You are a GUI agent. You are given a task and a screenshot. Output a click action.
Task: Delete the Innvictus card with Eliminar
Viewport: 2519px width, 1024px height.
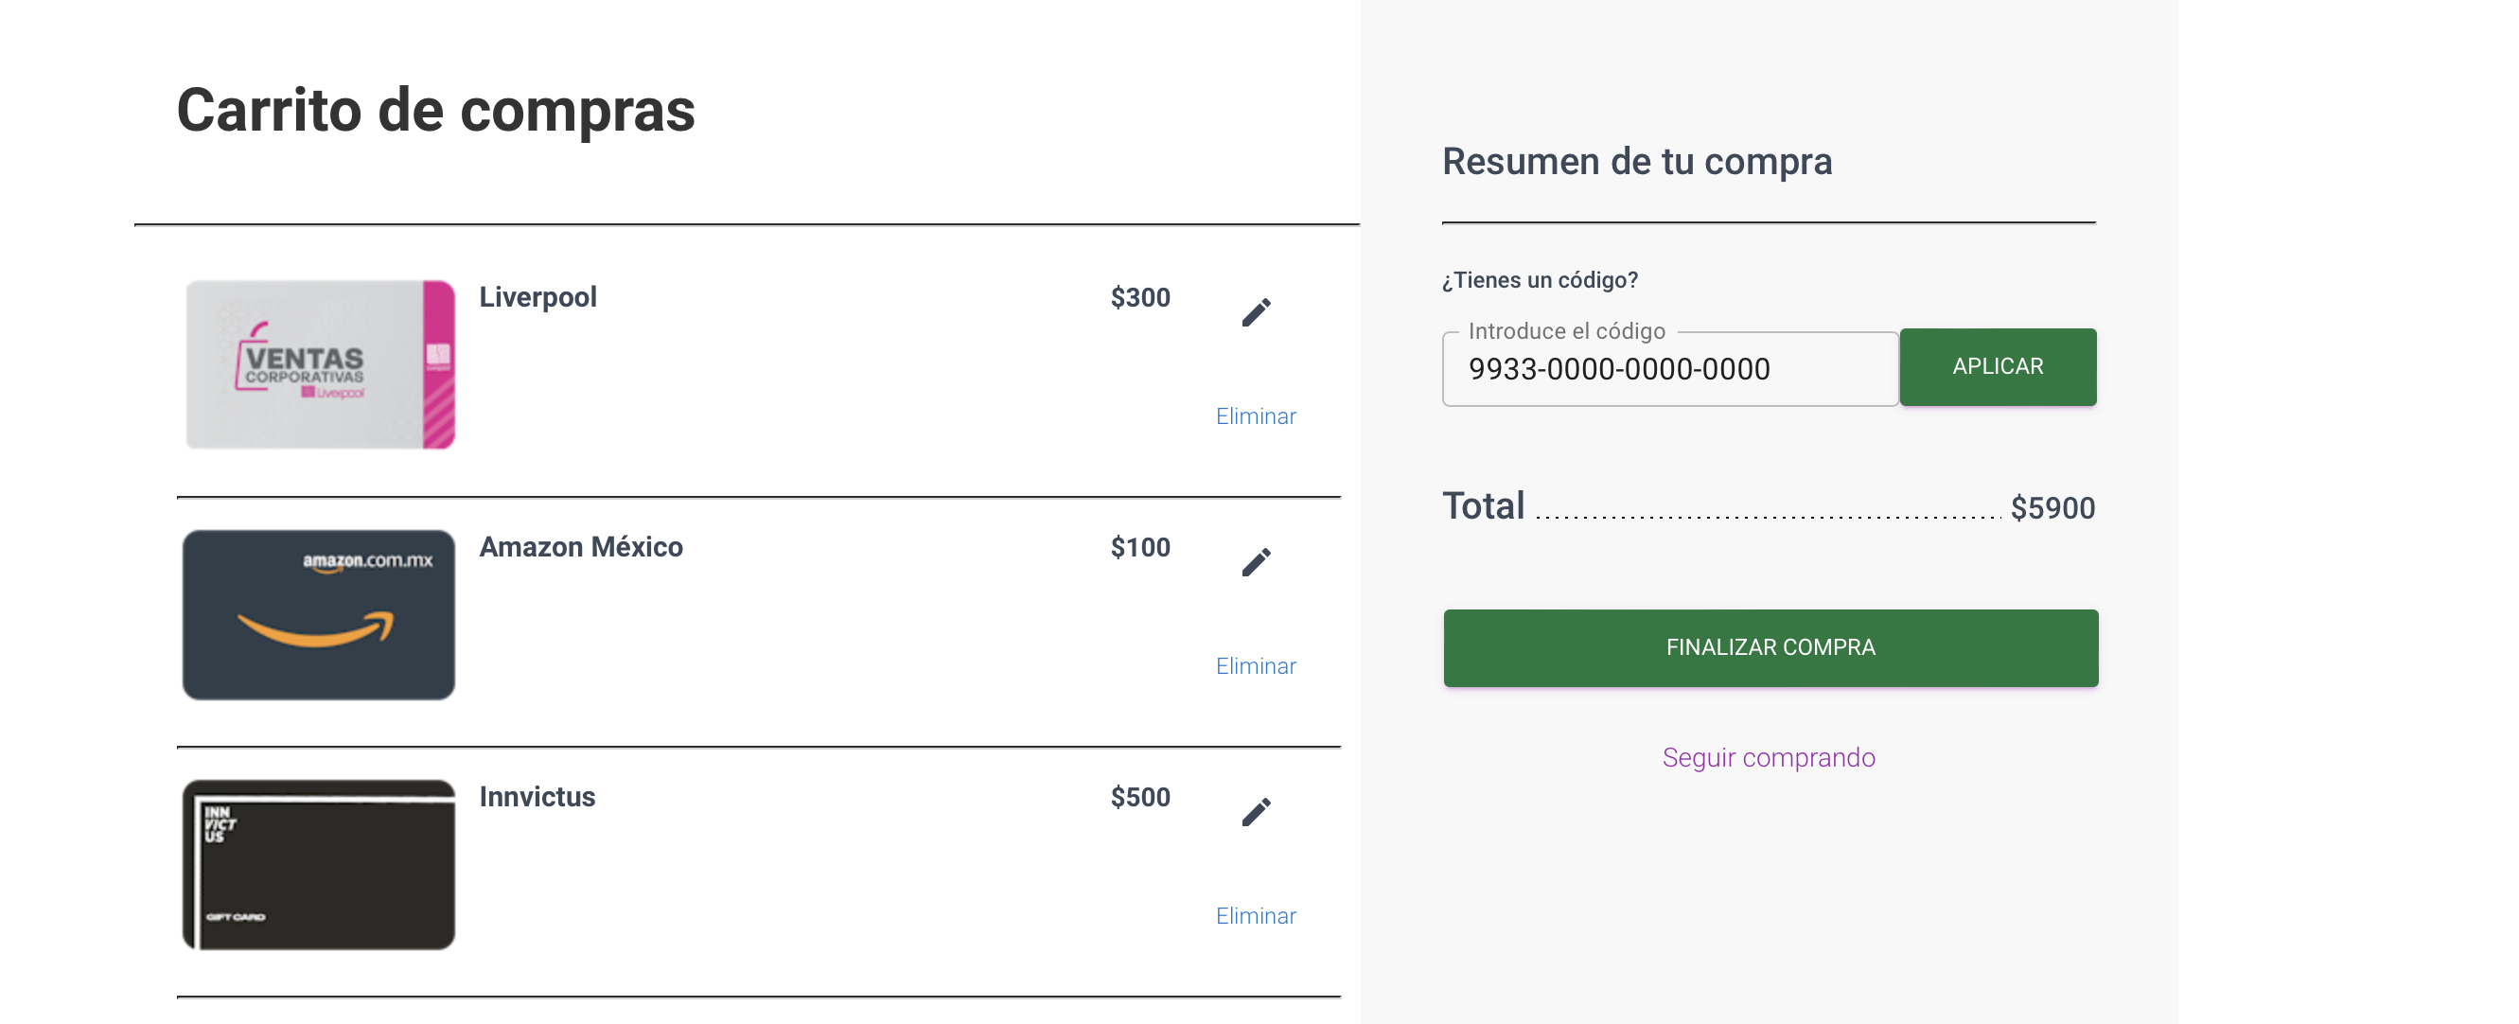[1256, 916]
